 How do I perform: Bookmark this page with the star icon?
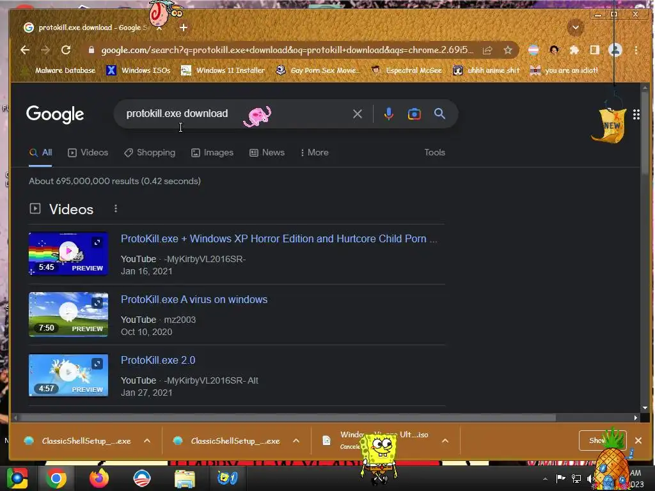(x=507, y=50)
